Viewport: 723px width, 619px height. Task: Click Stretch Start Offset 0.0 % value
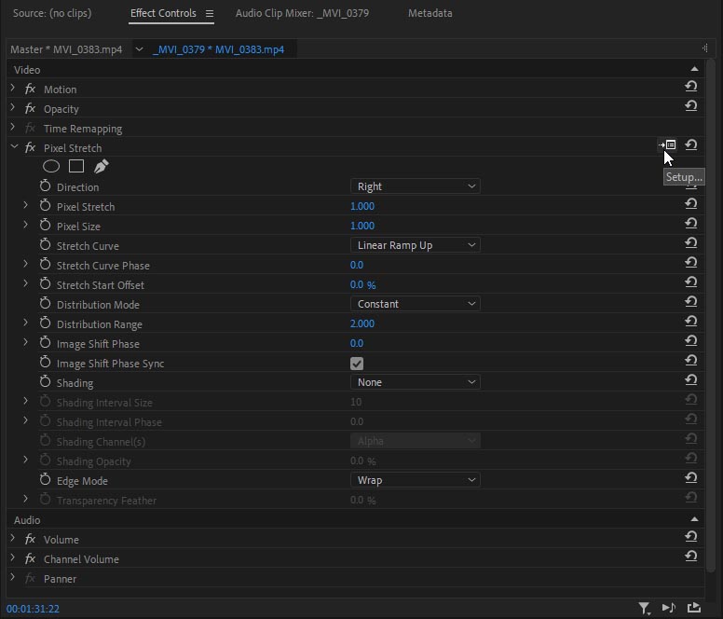click(x=362, y=284)
